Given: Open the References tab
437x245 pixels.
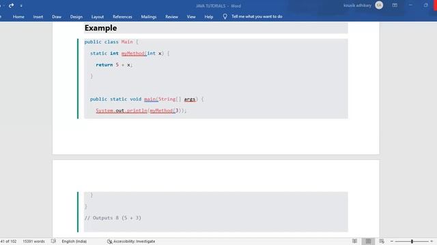Looking at the screenshot, I should [122, 16].
